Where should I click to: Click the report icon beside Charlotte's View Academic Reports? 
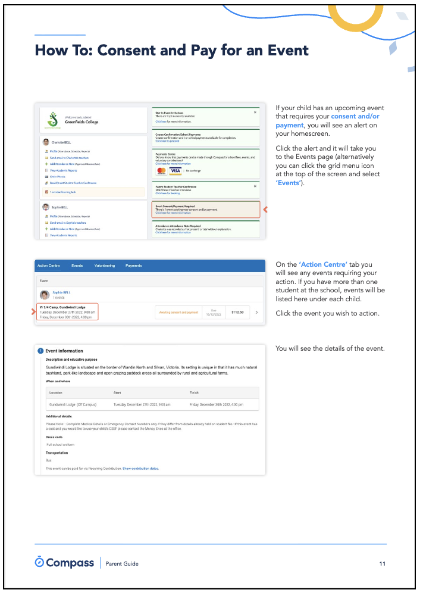47,170
